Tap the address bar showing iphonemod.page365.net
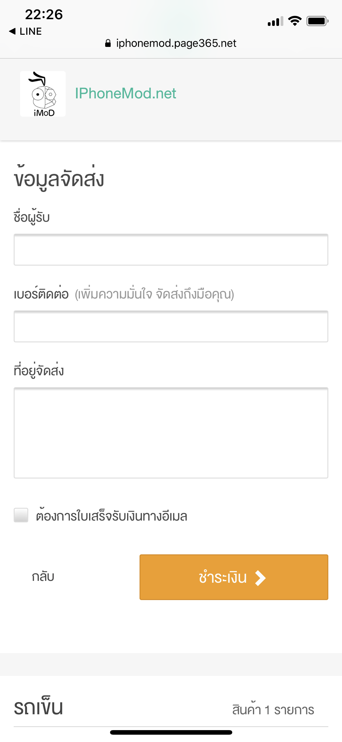Viewport: 342px width, 742px height. click(x=176, y=43)
